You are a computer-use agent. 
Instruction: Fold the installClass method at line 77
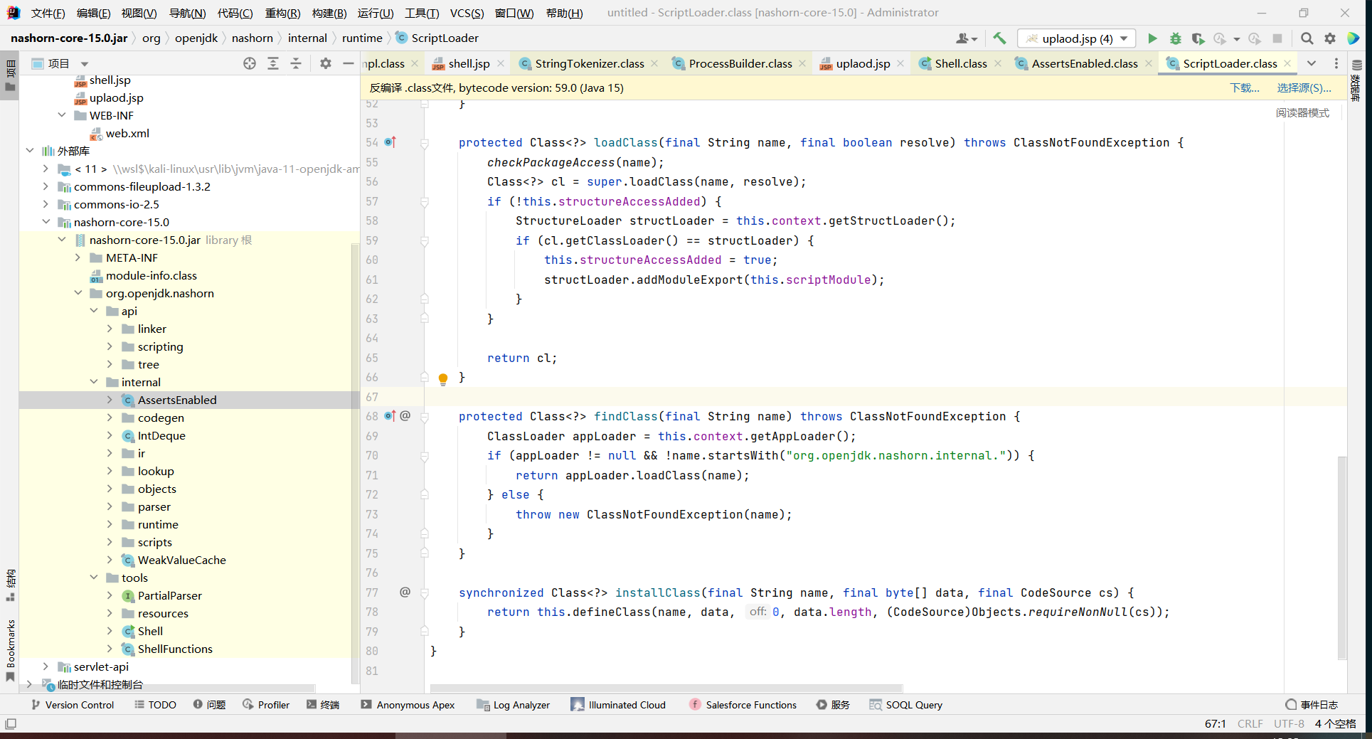point(425,593)
